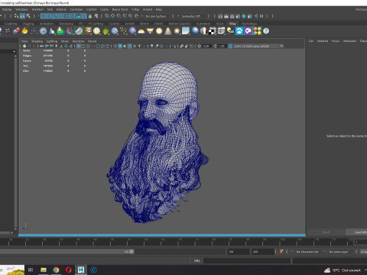Open the small arrow after snap icons
The image size is (367, 275).
(141, 16)
